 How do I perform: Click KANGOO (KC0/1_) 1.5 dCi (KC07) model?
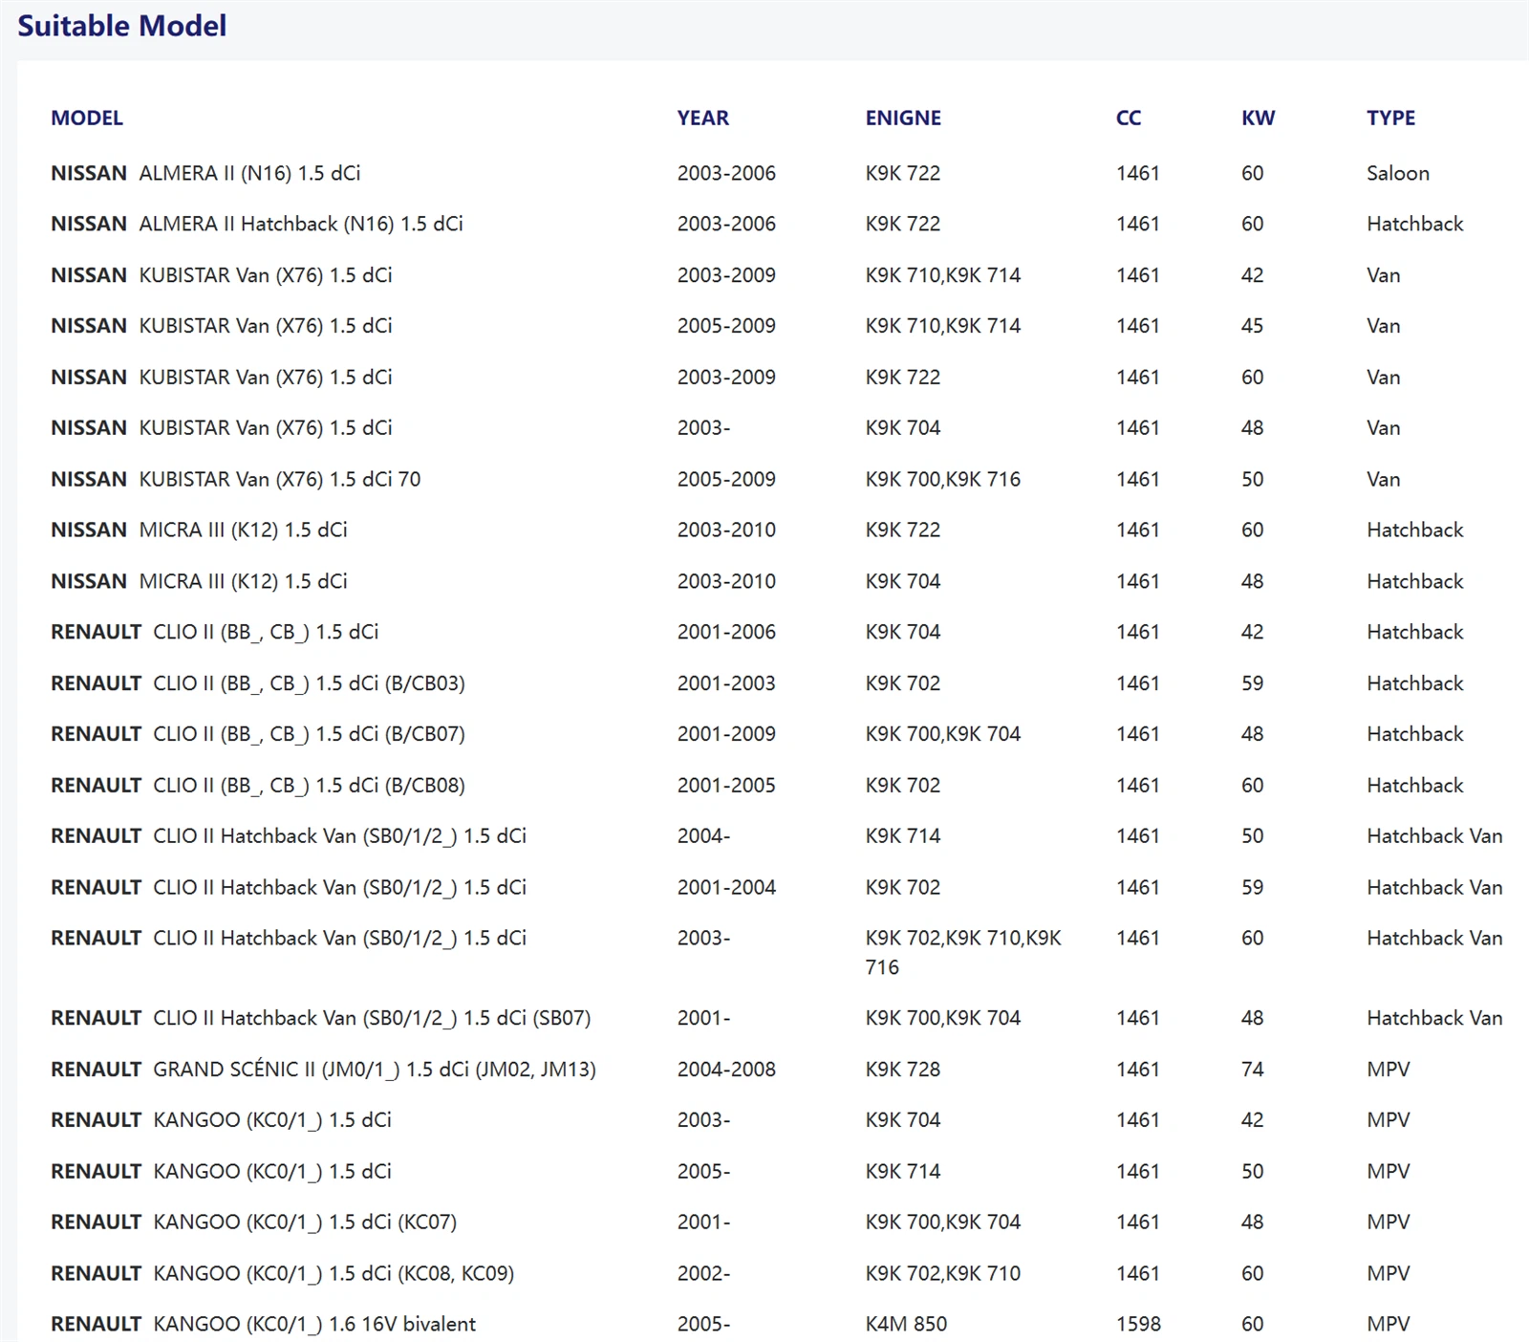point(254,1222)
